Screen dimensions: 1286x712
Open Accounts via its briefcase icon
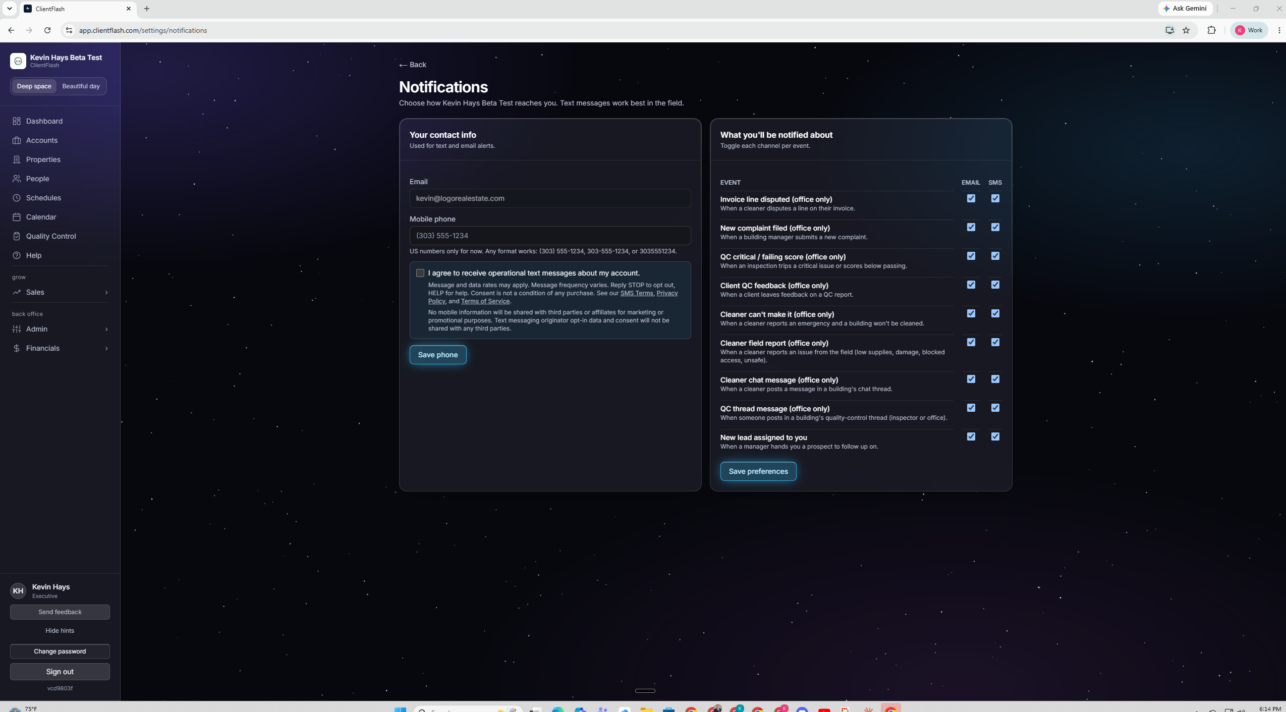[x=17, y=140]
